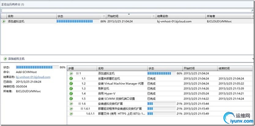Click the 00:00:04 duration value
This screenshot has height=126, width=255.
(21, 86)
